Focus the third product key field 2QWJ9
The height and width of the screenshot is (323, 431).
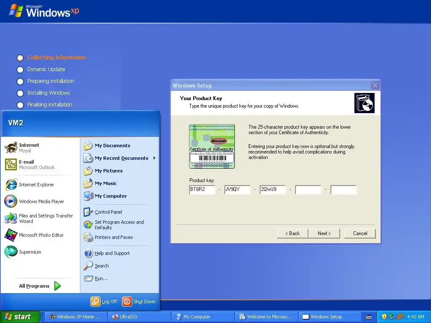click(273, 190)
